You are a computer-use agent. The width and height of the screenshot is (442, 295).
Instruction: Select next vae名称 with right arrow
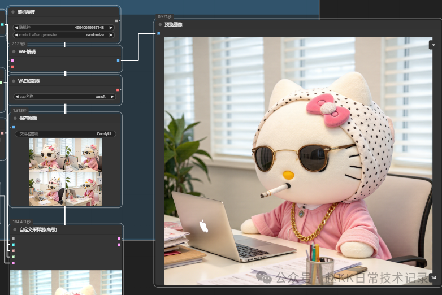pos(112,97)
